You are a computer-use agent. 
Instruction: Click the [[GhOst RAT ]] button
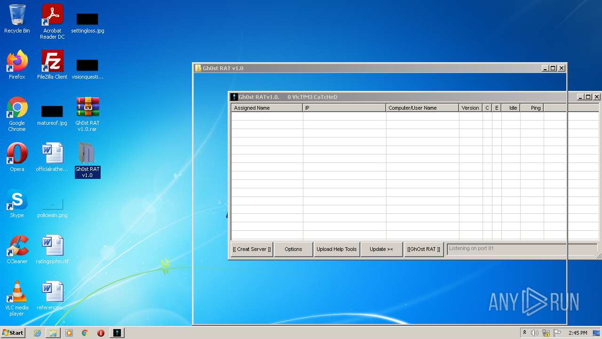pos(424,250)
